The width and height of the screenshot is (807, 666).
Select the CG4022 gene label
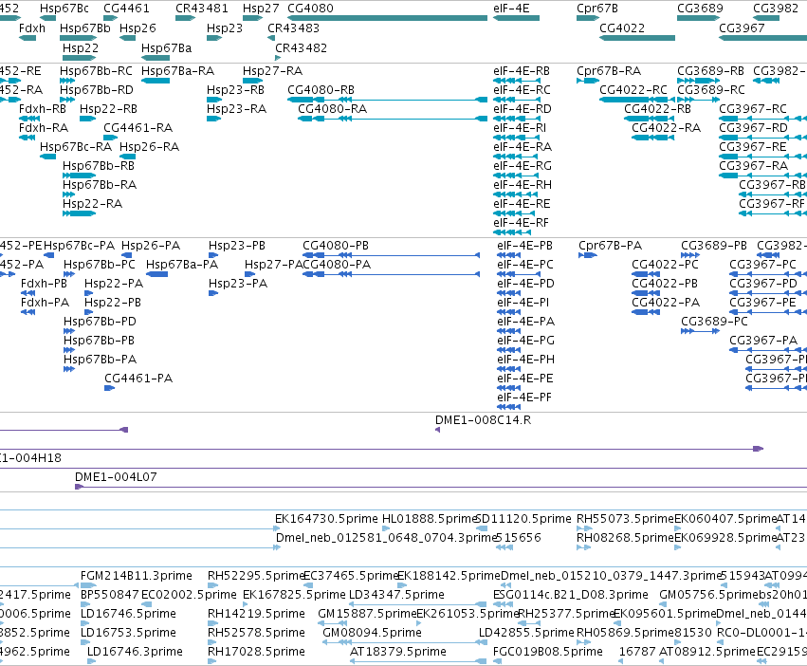tap(622, 28)
